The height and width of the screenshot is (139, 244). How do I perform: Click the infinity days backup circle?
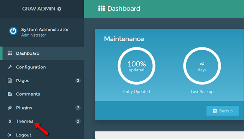[x=202, y=66]
